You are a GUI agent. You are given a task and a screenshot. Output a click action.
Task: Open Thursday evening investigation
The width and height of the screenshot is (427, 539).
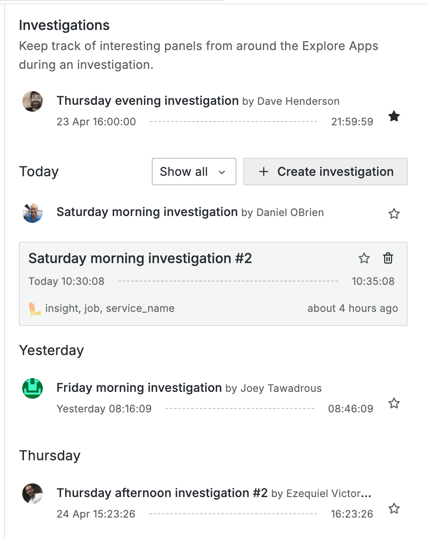point(147,101)
